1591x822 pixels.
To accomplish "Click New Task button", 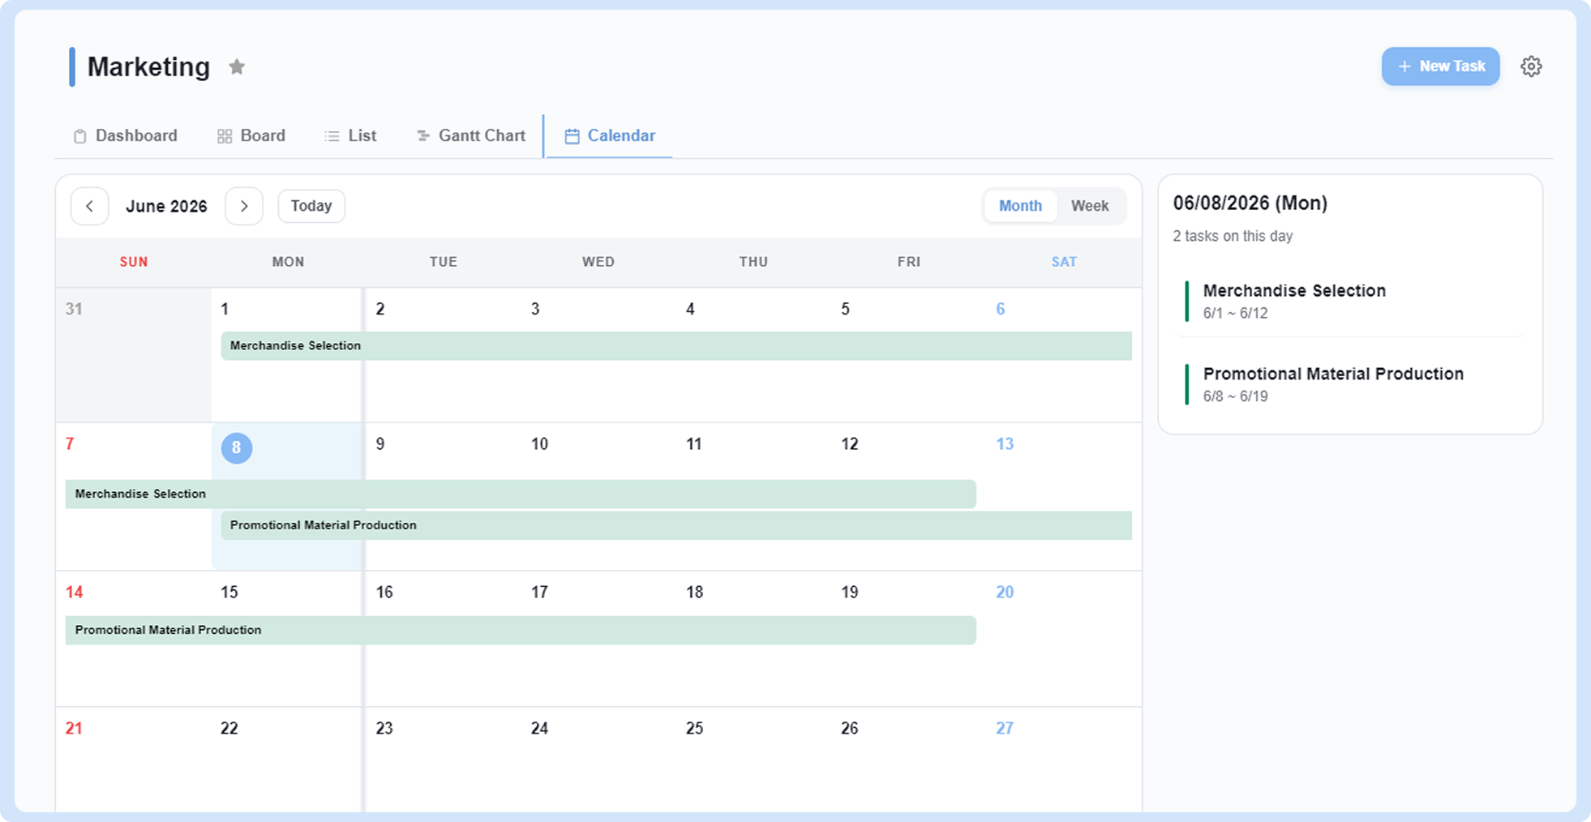I will coord(1441,66).
